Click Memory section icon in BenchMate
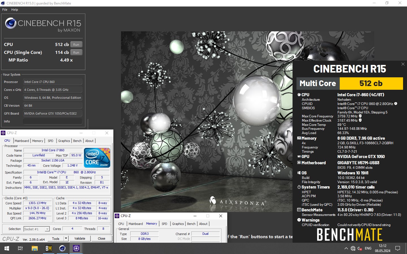Screen dimensions: 407x254 click(299, 138)
